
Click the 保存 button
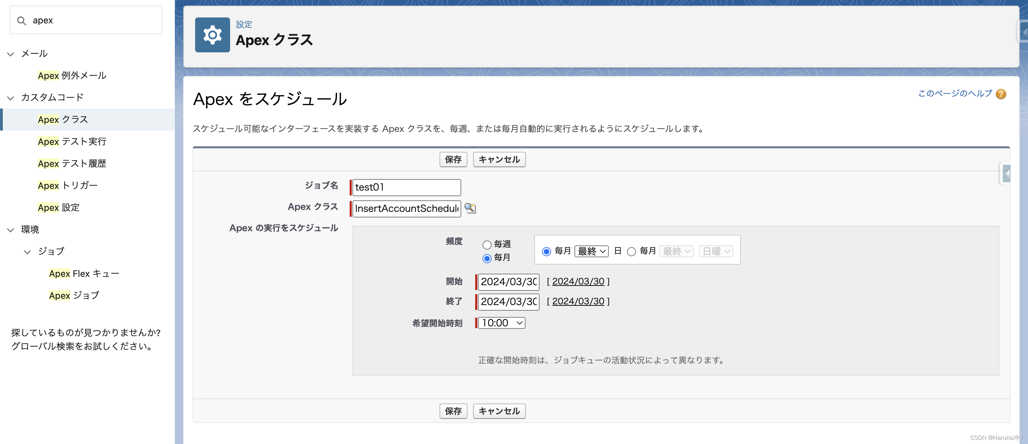pyautogui.click(x=454, y=159)
